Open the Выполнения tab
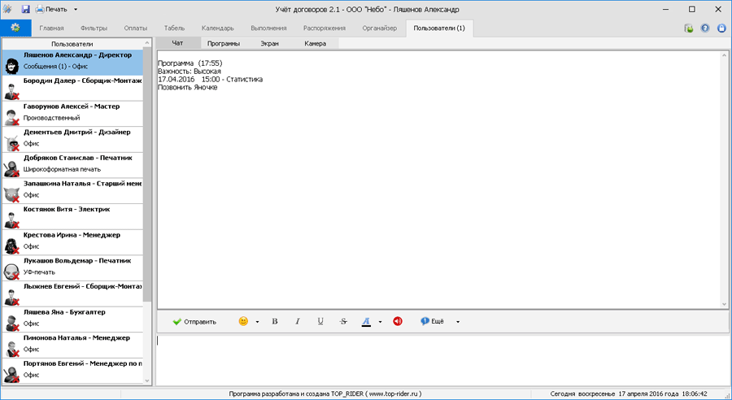This screenshot has width=732, height=400. [x=268, y=28]
